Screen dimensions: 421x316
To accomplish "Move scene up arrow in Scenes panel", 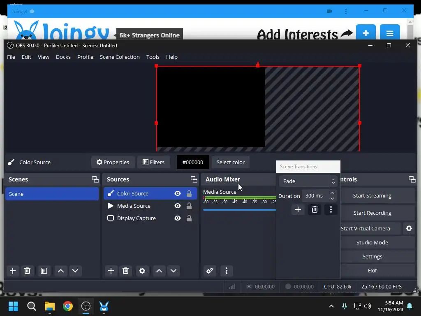I will [61, 271].
